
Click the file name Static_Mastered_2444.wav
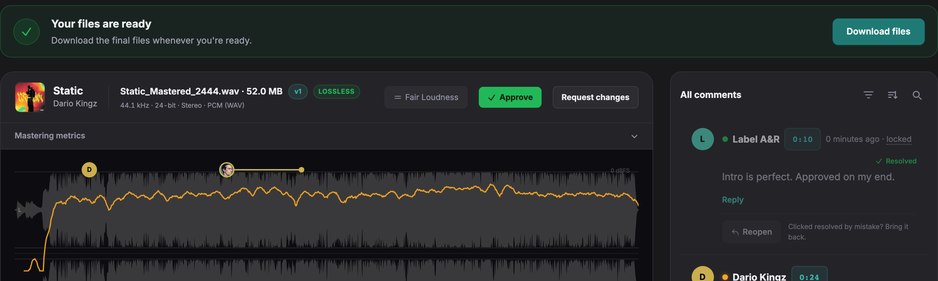coord(179,91)
